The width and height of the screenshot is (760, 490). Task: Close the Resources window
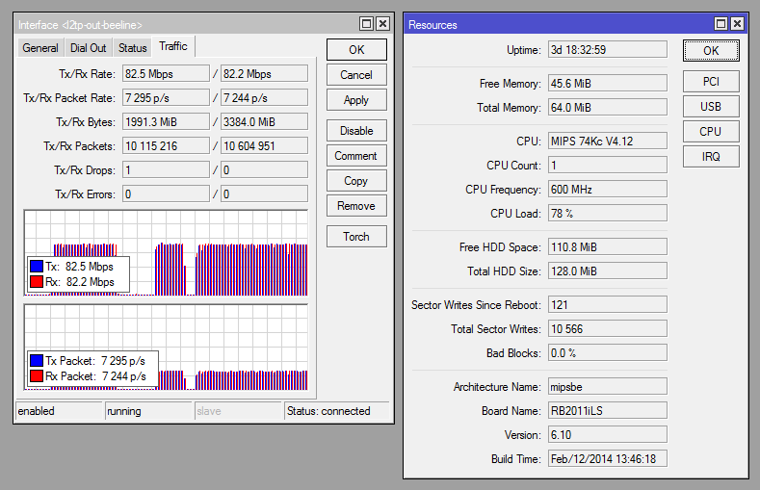tap(737, 24)
